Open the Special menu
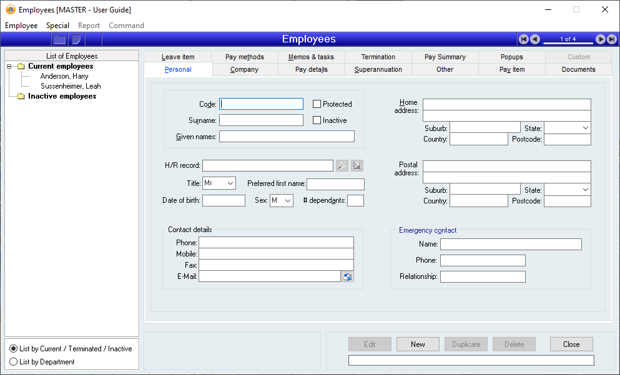Screen dimensions: 620x375 pos(57,26)
